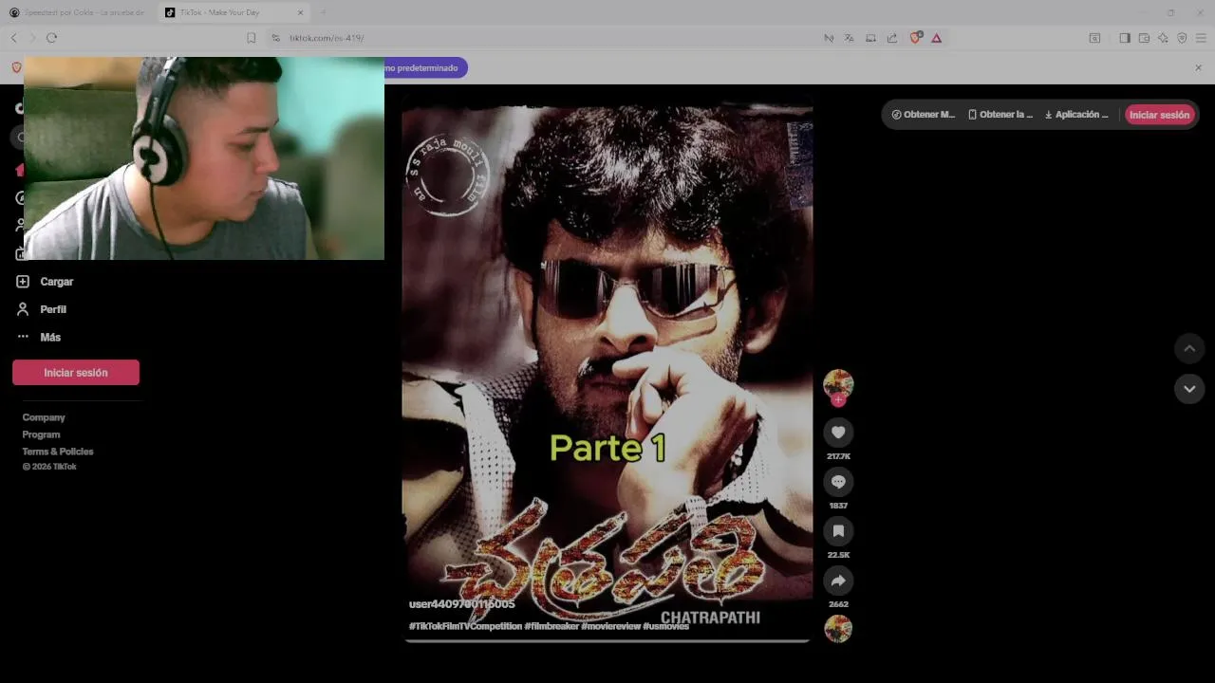Open user440976016005 profile link
This screenshot has width=1215, height=683.
[x=461, y=604]
